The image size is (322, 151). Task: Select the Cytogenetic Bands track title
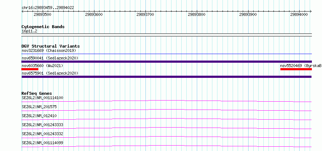coord(43,27)
